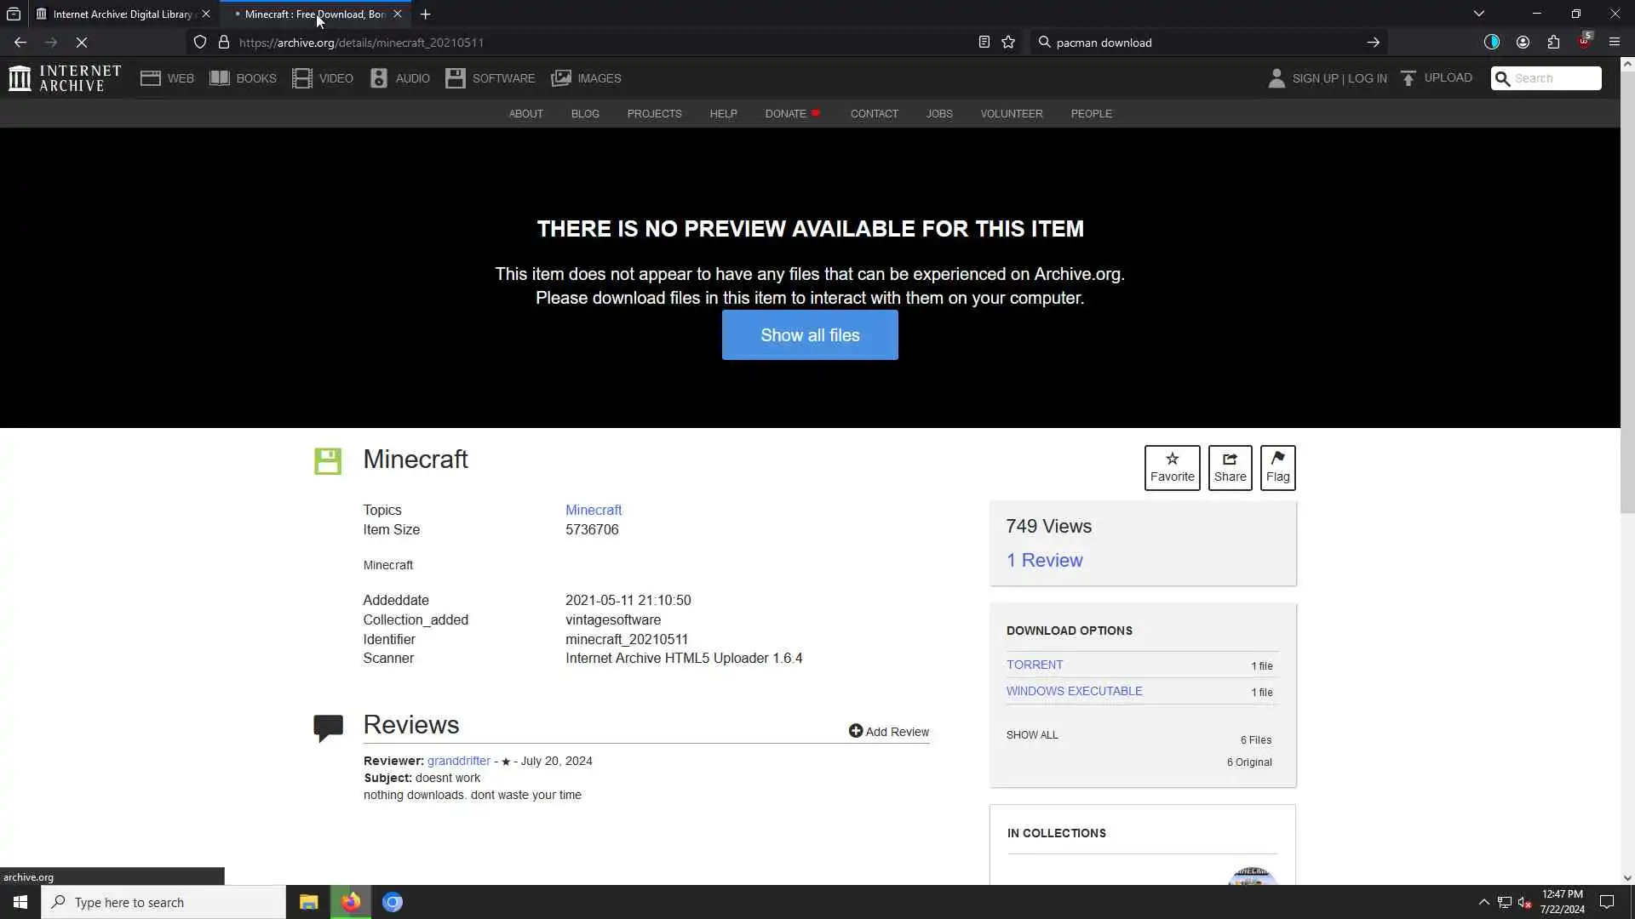The width and height of the screenshot is (1635, 919).
Task: Open the BLOG menu item
Action: click(x=585, y=114)
